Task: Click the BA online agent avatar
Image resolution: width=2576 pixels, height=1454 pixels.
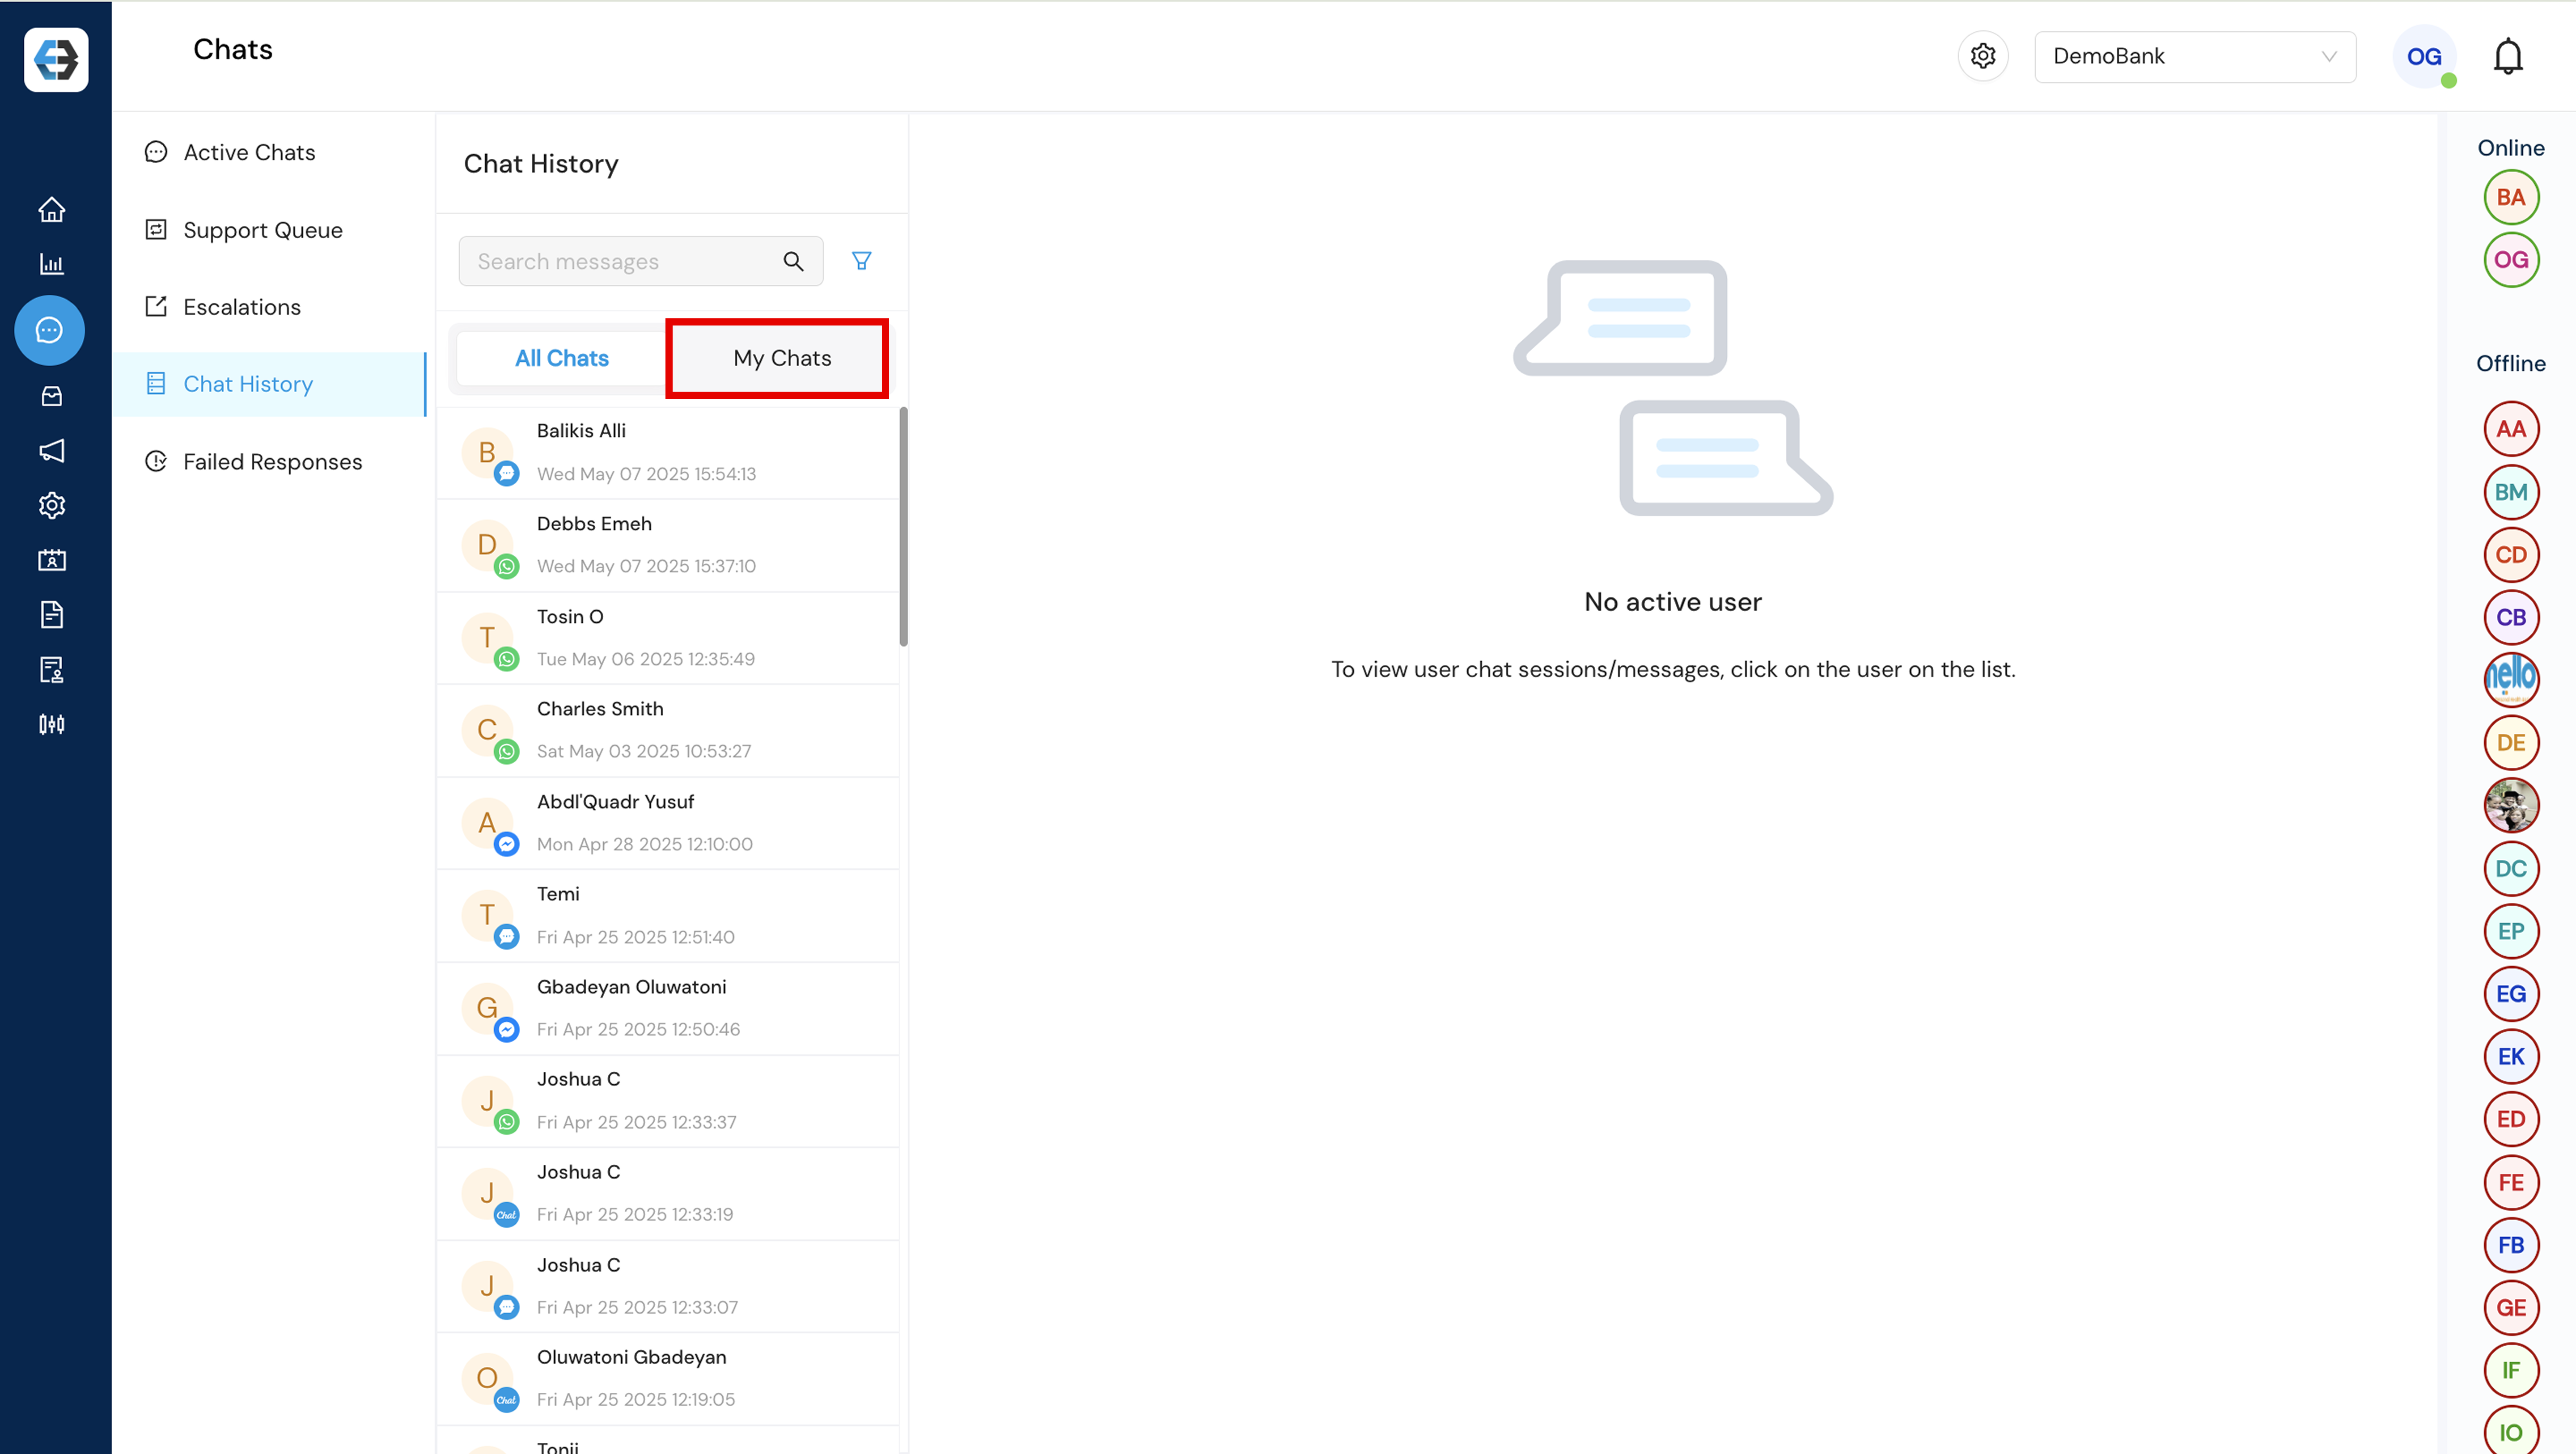Action: [x=2510, y=197]
